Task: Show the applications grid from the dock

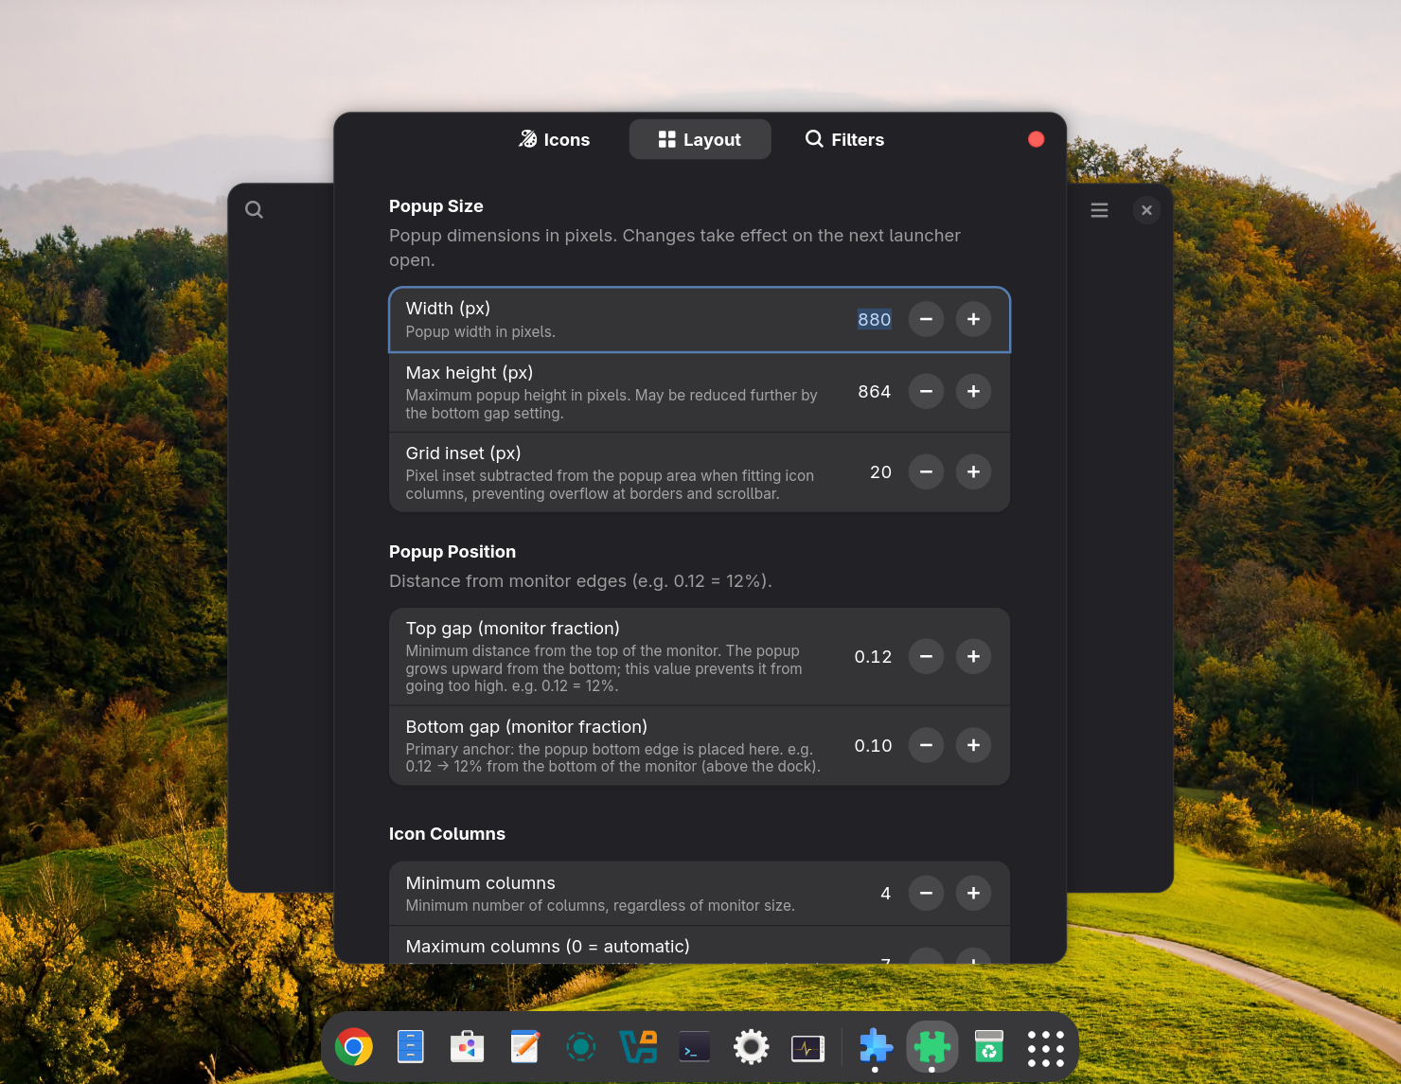Action: coord(1044,1047)
